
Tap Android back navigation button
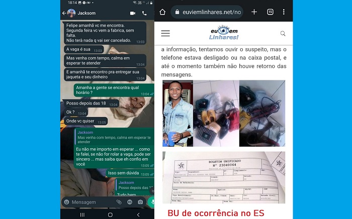[138, 215]
